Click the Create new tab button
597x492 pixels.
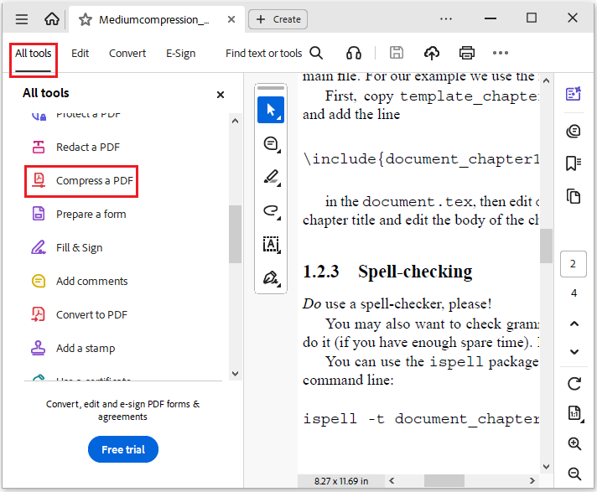pyautogui.click(x=278, y=19)
